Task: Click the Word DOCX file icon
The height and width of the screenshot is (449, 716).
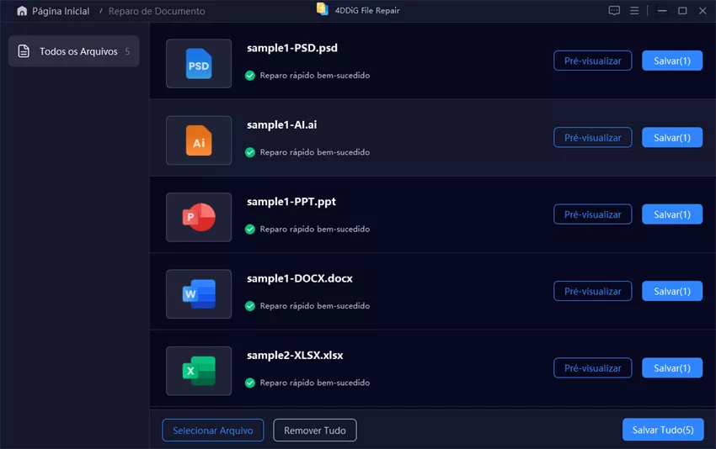Action: click(199, 294)
